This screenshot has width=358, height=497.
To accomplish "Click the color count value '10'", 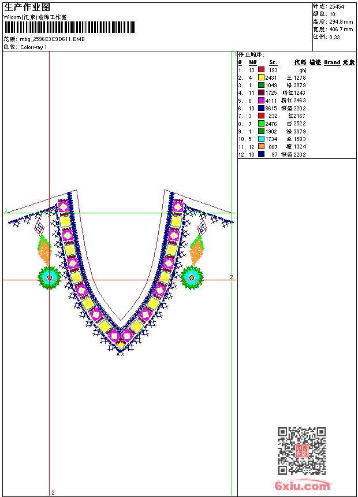I will pos(333,14).
